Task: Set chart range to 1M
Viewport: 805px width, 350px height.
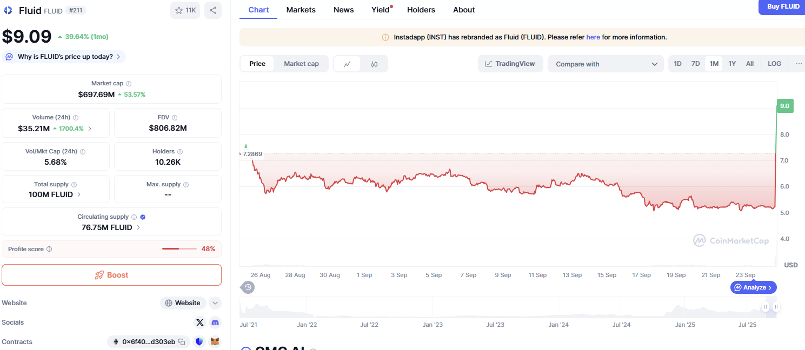Action: pyautogui.click(x=714, y=64)
